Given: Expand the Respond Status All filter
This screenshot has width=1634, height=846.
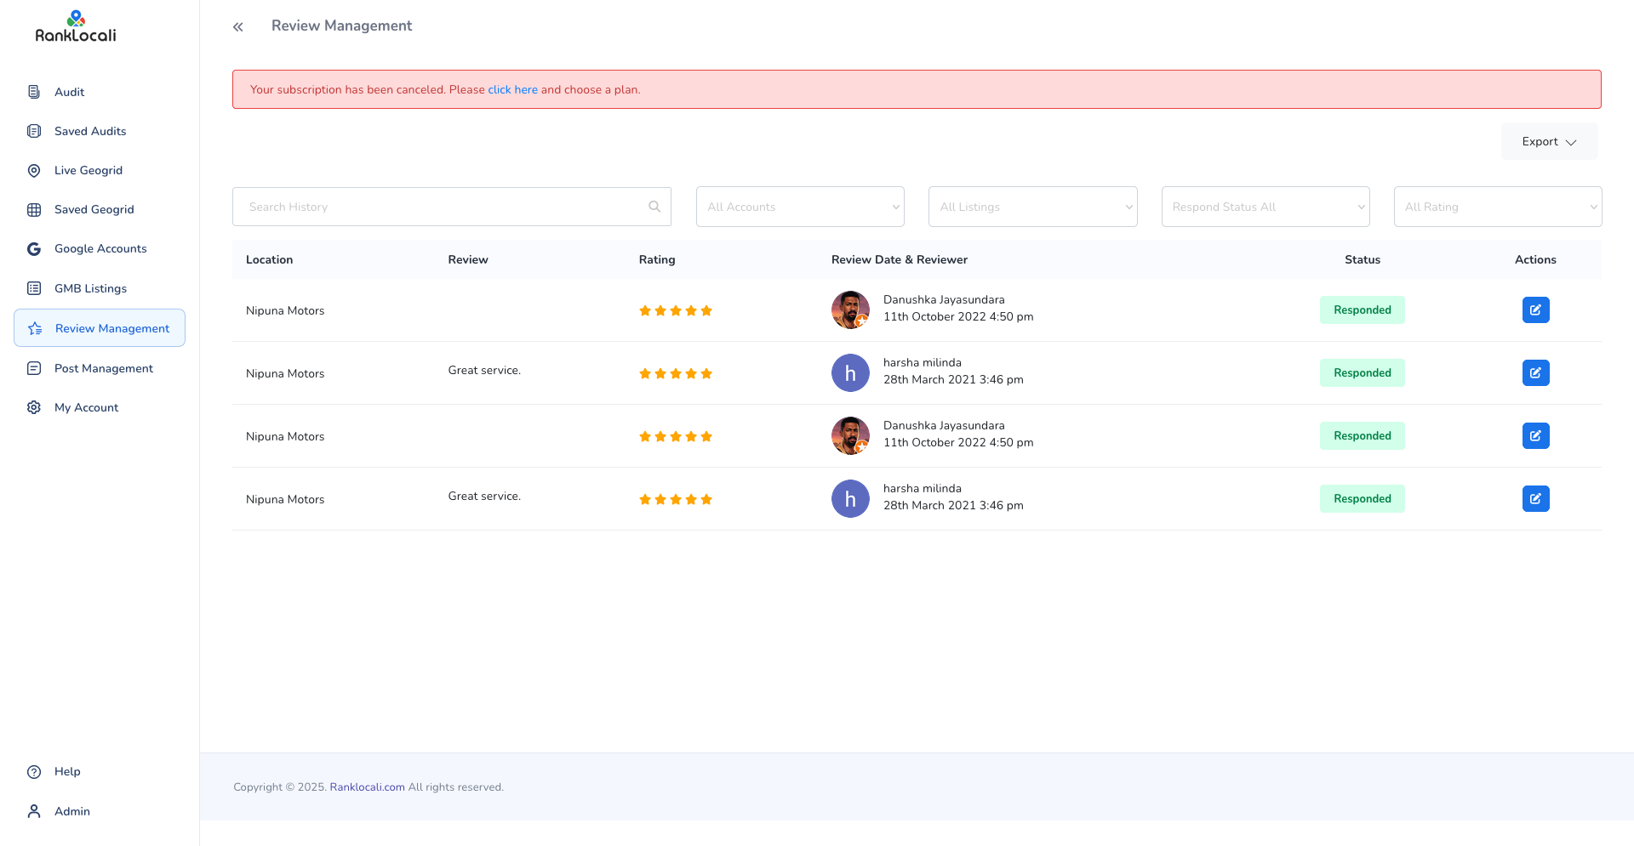Looking at the screenshot, I should pos(1265,206).
